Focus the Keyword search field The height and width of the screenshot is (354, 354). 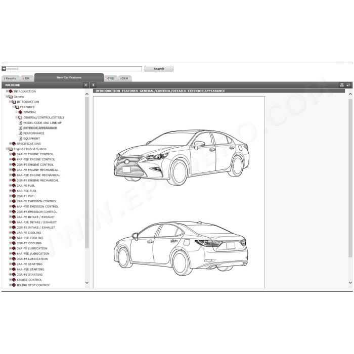tap(74, 69)
